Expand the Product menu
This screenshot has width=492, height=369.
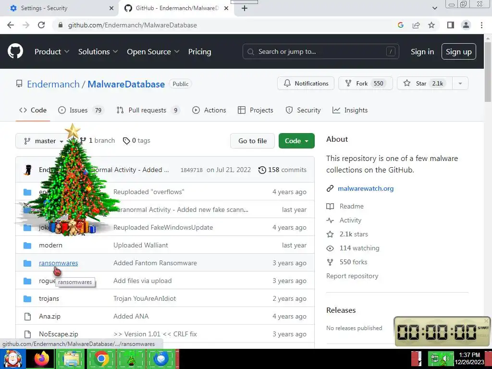52,52
